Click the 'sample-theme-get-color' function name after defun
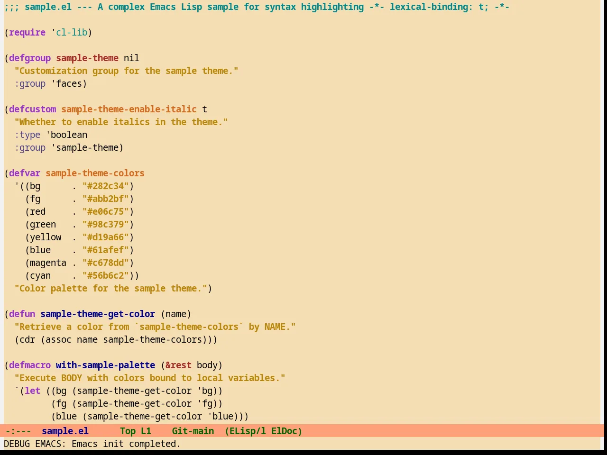This screenshot has height=455, width=607. (98, 314)
